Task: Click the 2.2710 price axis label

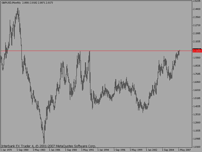Action: click(x=197, y=25)
